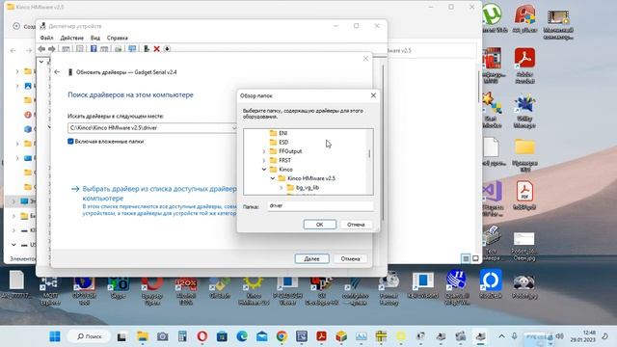Expand the bg_vg_lib folder
Viewport: 617px width, 347px height.
point(281,187)
